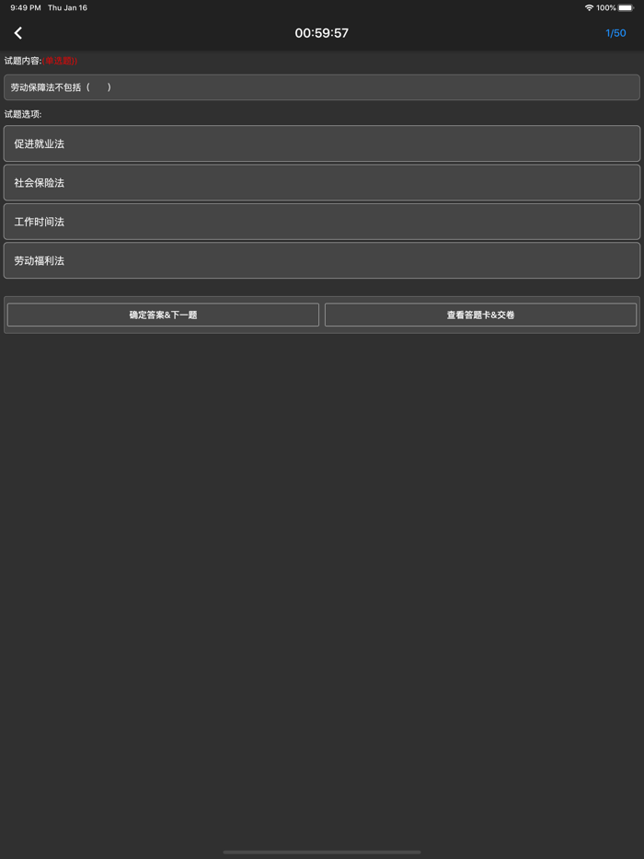Pick the 工作时间法 answer option

322,222
